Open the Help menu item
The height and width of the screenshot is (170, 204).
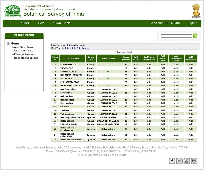point(41,23)
